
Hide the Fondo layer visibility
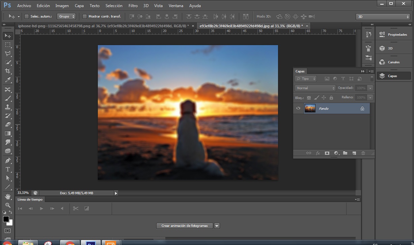(x=298, y=108)
